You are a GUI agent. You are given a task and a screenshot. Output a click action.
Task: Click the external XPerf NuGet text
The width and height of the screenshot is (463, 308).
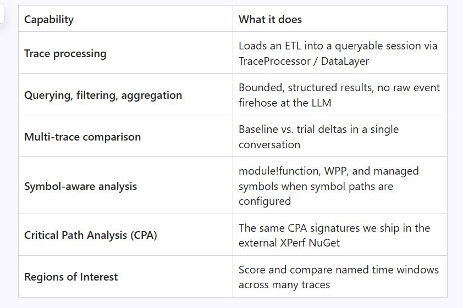289,243
